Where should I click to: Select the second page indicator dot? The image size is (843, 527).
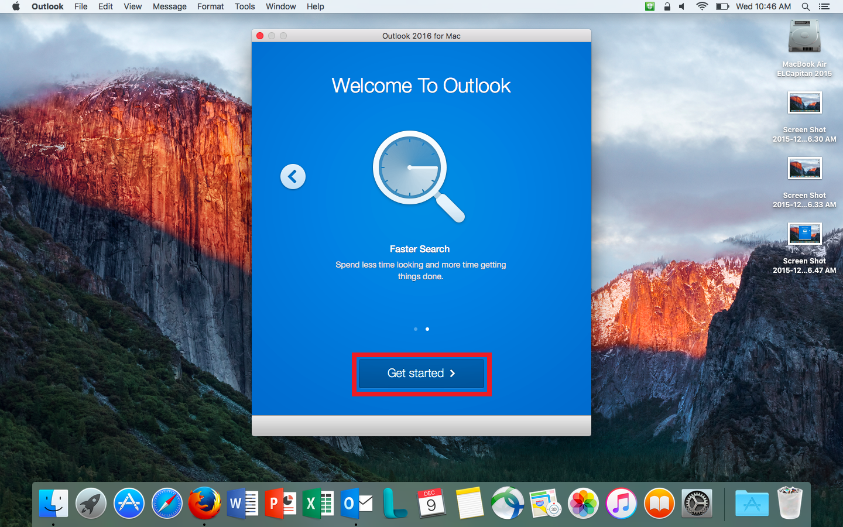click(x=427, y=329)
